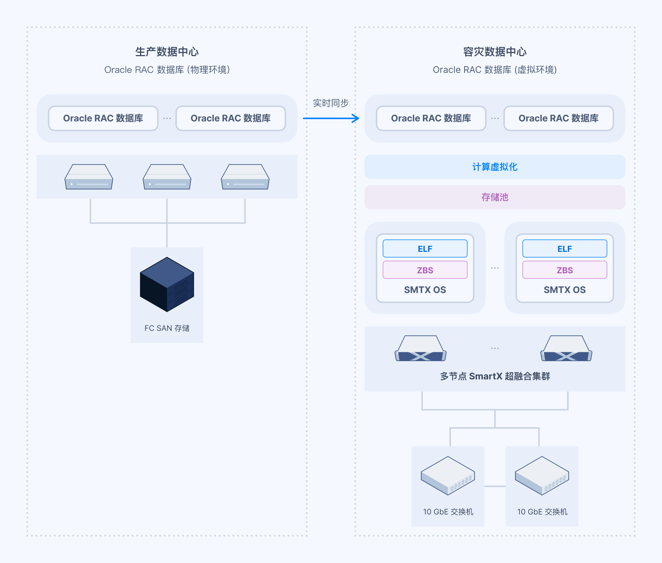Click the 计算虚拟化 bar
Image resolution: width=662 pixels, height=563 pixels.
click(x=495, y=167)
